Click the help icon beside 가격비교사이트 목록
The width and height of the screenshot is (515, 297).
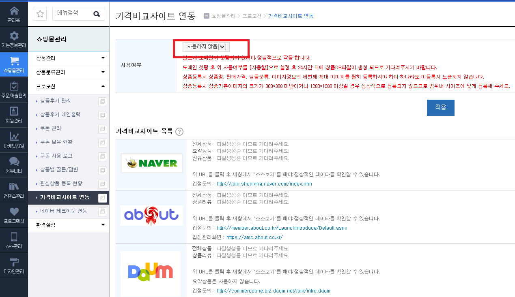click(x=179, y=132)
